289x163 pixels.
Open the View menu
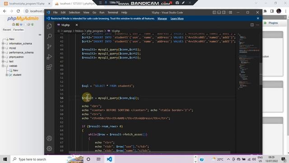(86, 13)
